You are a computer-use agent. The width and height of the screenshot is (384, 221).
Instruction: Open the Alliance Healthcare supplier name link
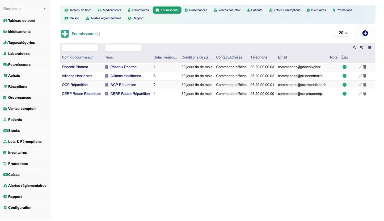77,76
